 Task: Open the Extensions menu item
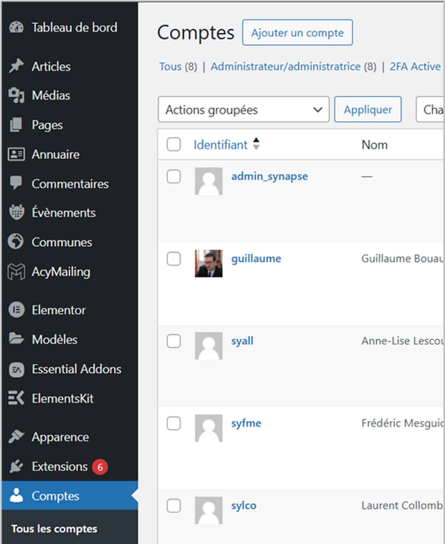[x=70, y=466]
